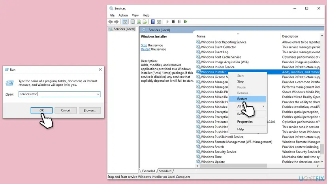Click OK in the Run dialog
The height and width of the screenshot is (184, 327).
coord(41,110)
